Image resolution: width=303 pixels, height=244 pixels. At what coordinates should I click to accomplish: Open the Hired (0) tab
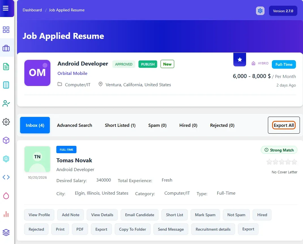pyautogui.click(x=188, y=125)
